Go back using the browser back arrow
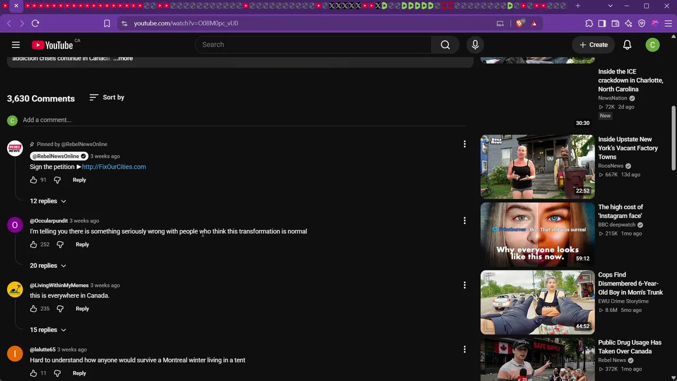Image resolution: width=677 pixels, height=381 pixels. (9, 23)
